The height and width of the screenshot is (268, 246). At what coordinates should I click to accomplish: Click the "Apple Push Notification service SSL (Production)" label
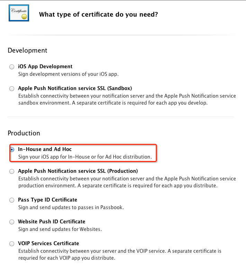click(78, 171)
